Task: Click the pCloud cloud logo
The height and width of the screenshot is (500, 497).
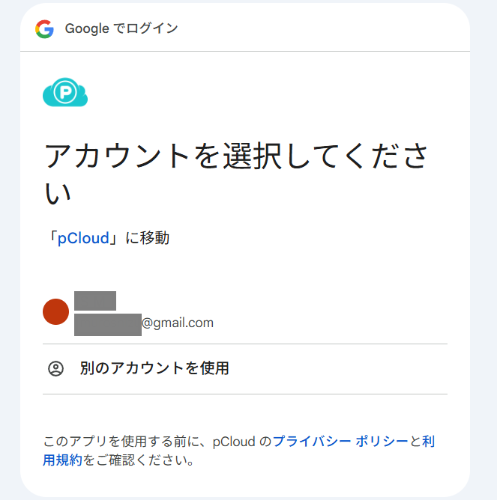Action: (x=65, y=92)
